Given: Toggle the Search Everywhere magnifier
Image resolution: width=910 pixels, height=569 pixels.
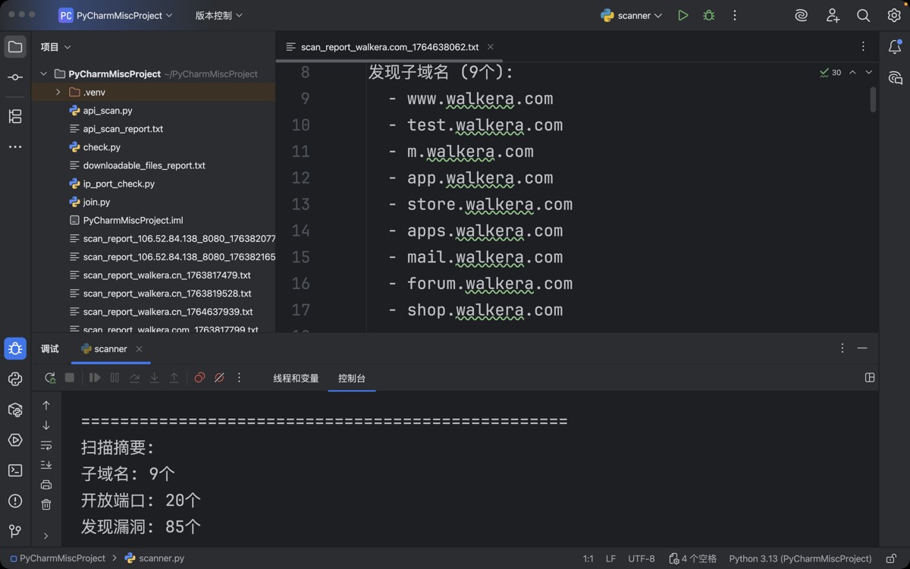Looking at the screenshot, I should point(863,14).
